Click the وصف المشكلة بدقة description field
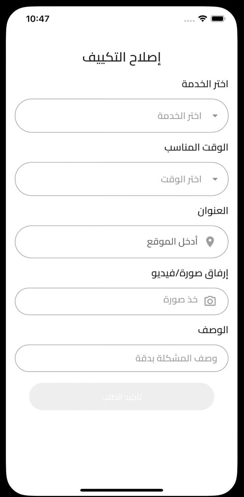This screenshot has height=497, width=244. 121,358
